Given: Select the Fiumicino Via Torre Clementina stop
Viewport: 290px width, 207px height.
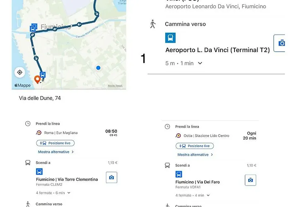Looking at the screenshot, I should tap(67, 179).
